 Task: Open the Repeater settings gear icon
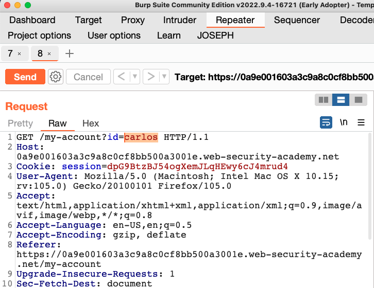pos(55,77)
